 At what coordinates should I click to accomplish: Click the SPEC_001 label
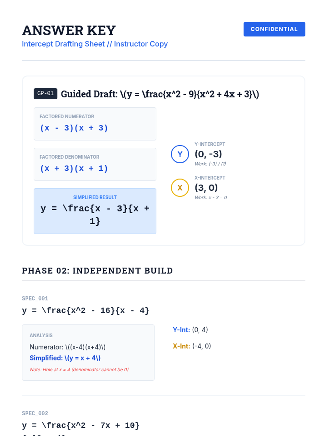(x=35, y=298)
